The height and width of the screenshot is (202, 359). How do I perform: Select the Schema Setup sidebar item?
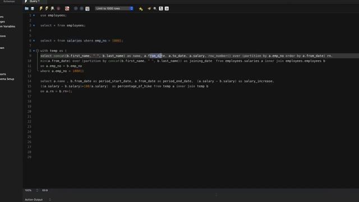click(7, 79)
